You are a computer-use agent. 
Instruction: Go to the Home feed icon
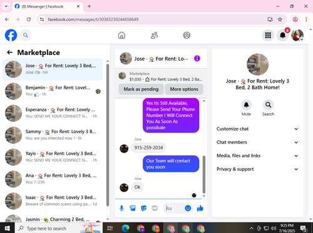click(x=121, y=35)
